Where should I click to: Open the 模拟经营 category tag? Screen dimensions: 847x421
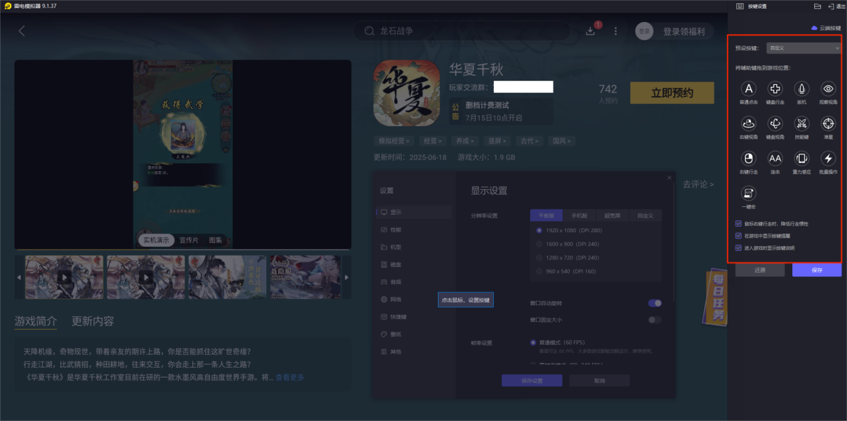point(394,141)
